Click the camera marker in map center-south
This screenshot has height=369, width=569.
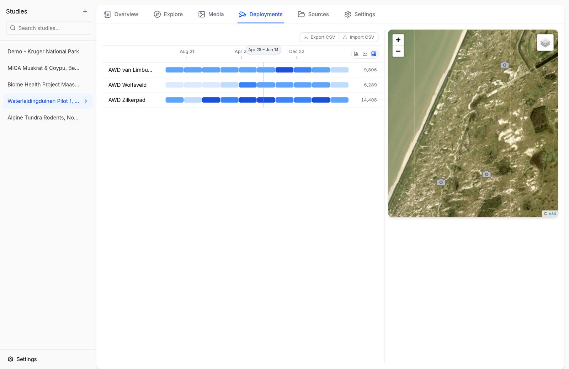point(486,174)
